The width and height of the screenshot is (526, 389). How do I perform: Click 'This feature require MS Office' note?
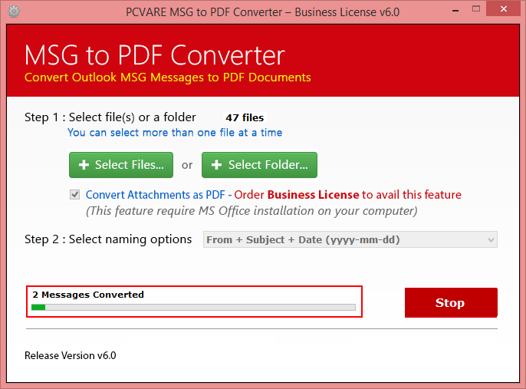[x=251, y=211]
